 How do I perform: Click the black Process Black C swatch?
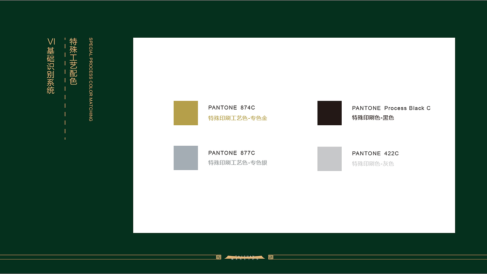coord(329,113)
